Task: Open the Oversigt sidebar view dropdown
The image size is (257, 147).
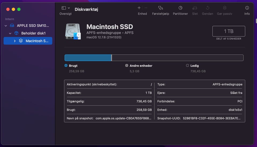Action: click(66, 8)
